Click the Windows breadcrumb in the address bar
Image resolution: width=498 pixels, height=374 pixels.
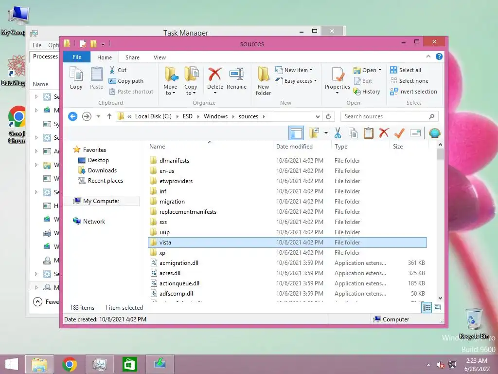point(215,116)
